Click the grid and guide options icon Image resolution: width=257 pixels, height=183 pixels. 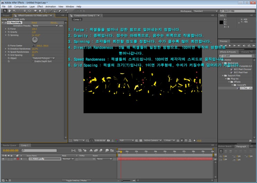point(88,141)
